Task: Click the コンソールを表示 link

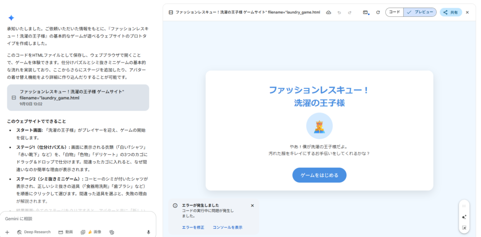Action: [x=228, y=227]
